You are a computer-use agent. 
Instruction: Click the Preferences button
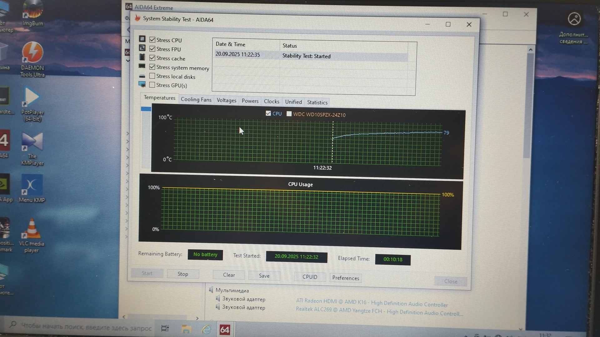click(346, 278)
